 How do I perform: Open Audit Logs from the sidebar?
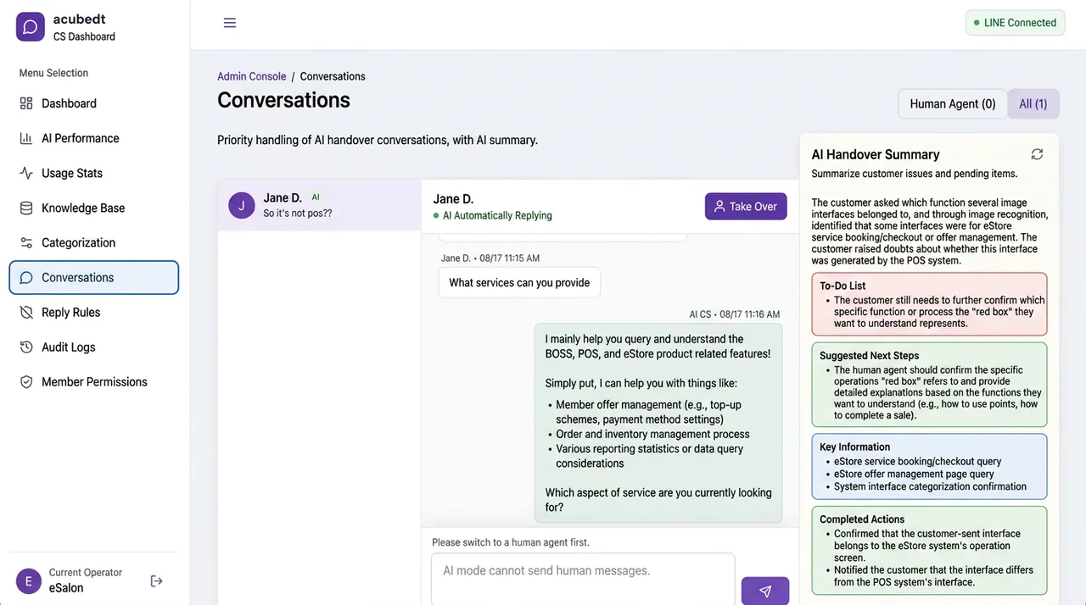[93, 347]
